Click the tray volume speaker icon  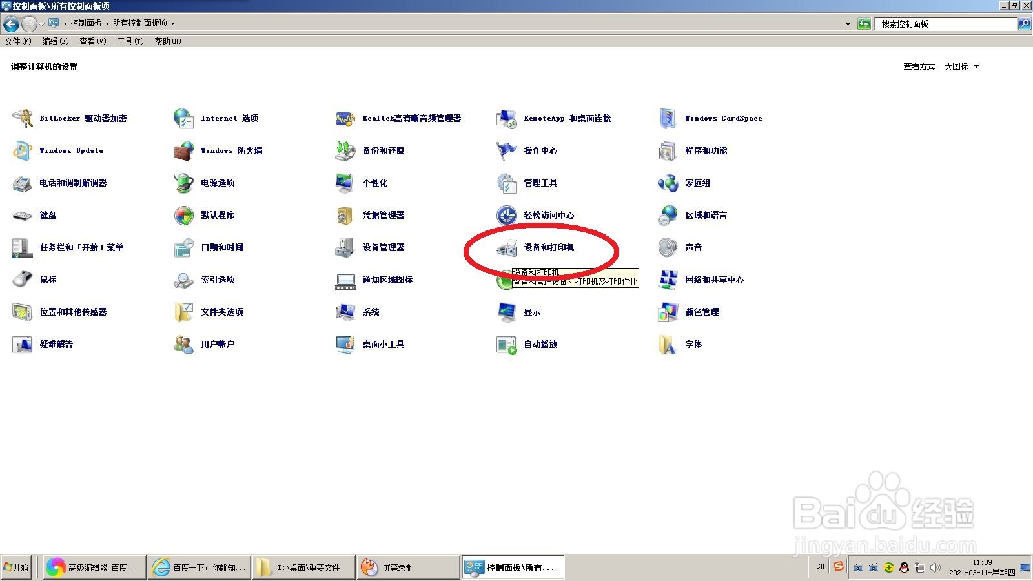935,567
